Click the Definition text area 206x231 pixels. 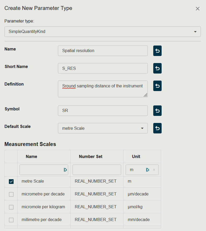(103, 89)
